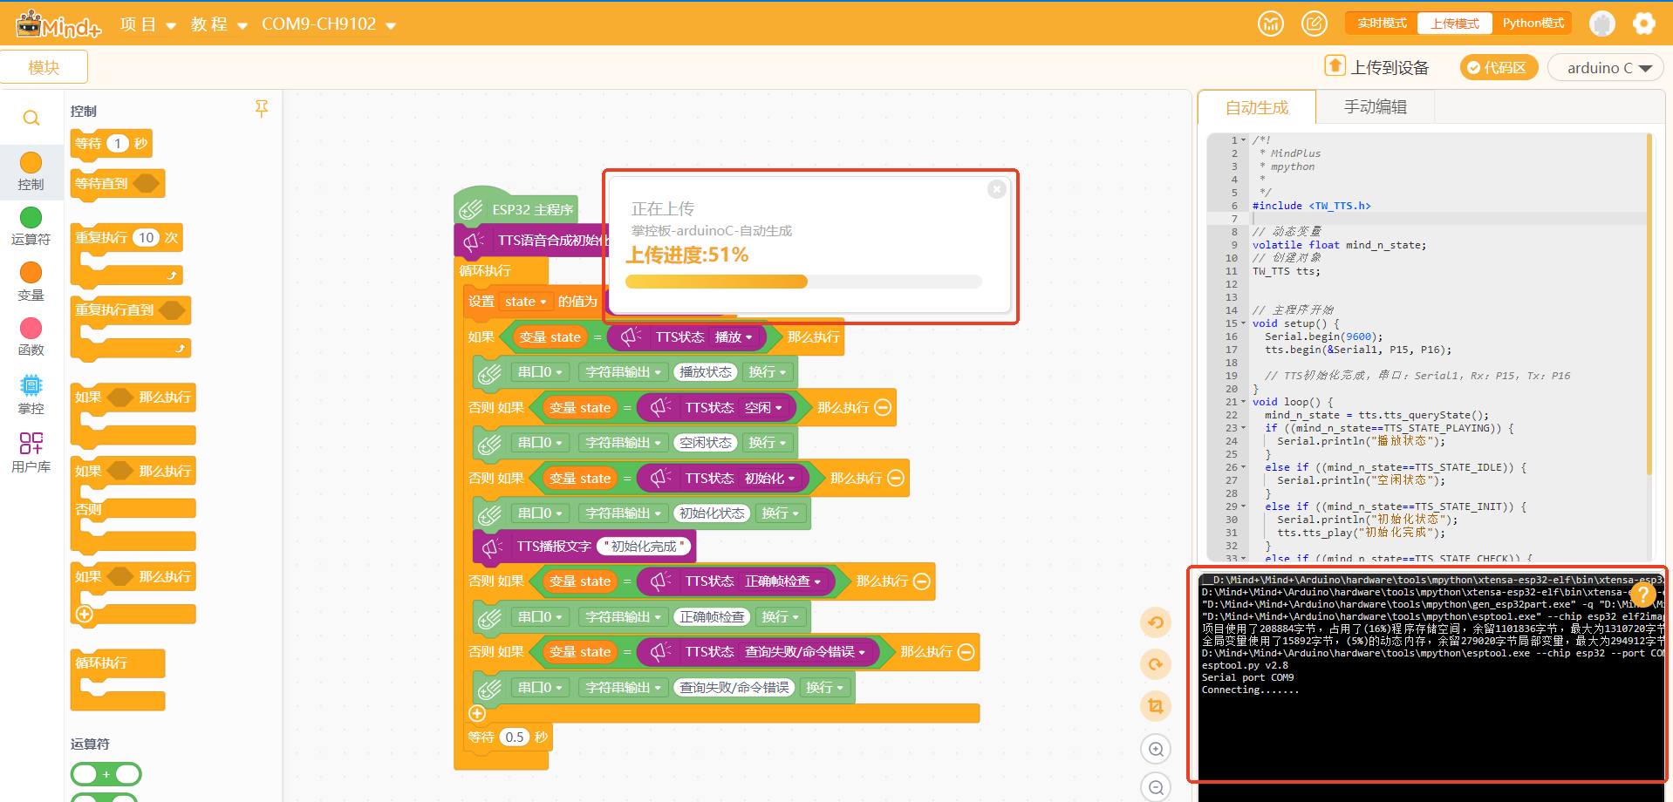Click the upload progress bar
This screenshot has width=1673, height=802.
point(803,282)
